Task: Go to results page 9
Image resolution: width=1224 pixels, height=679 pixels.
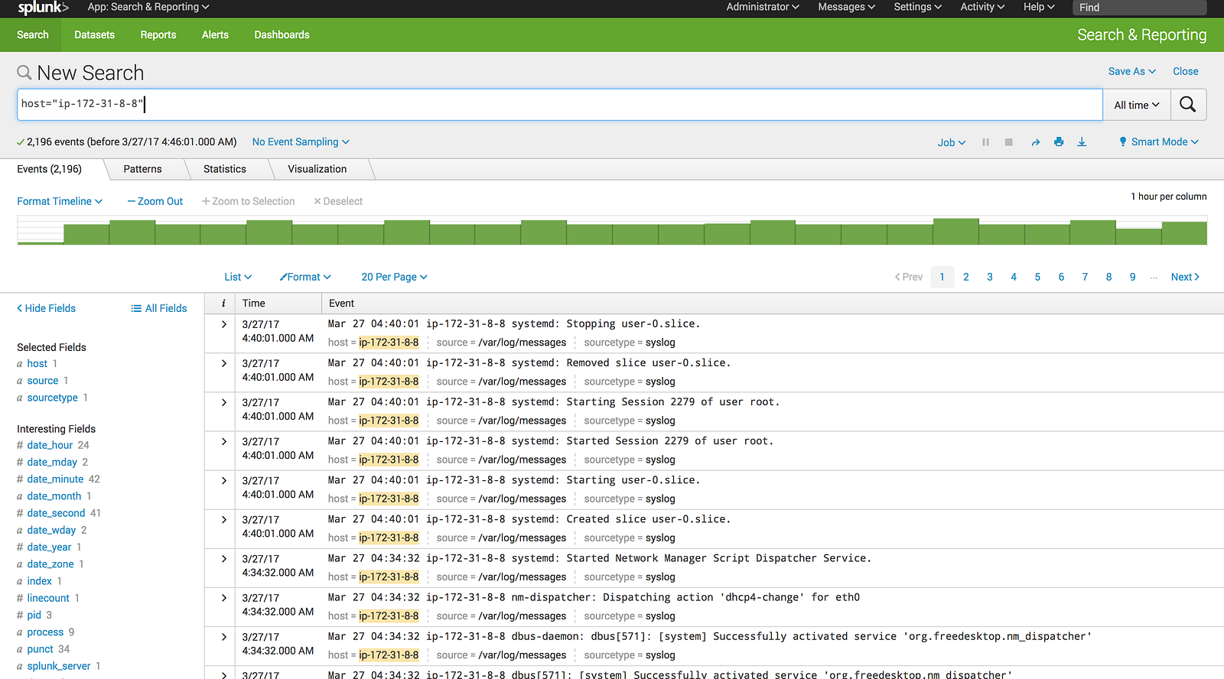Action: [1133, 277]
